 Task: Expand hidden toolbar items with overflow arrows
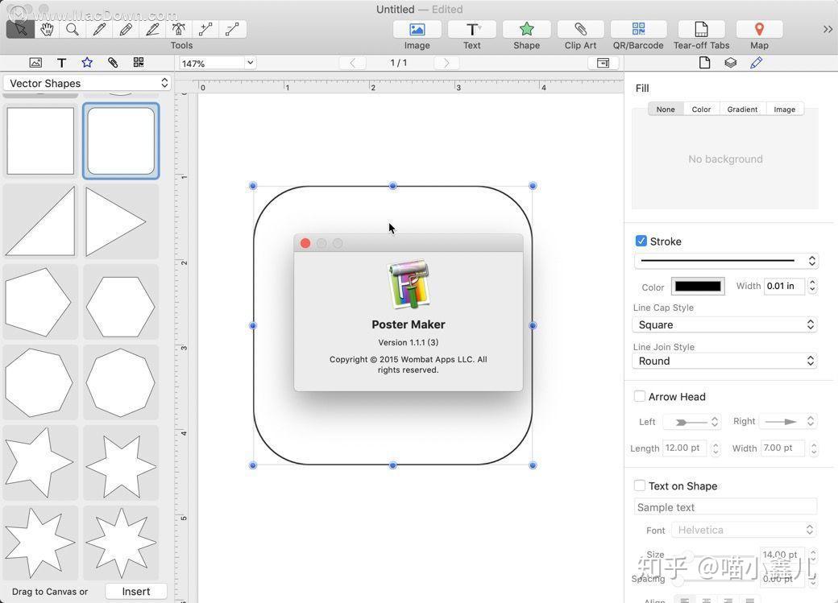(x=828, y=30)
